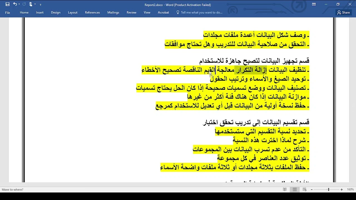This screenshot has height=200, width=356.
Task: Open the Layout ribbon tab
Action: coord(73,12)
